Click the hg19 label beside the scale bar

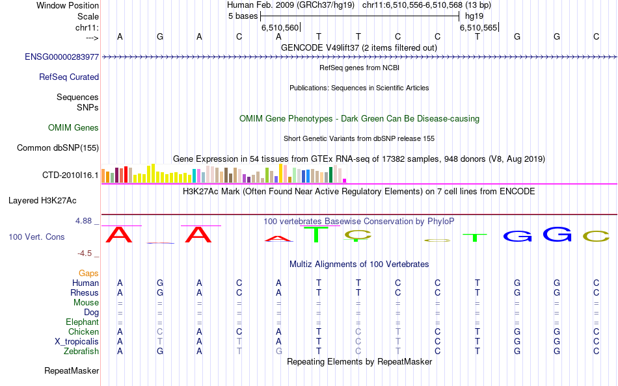(x=474, y=16)
